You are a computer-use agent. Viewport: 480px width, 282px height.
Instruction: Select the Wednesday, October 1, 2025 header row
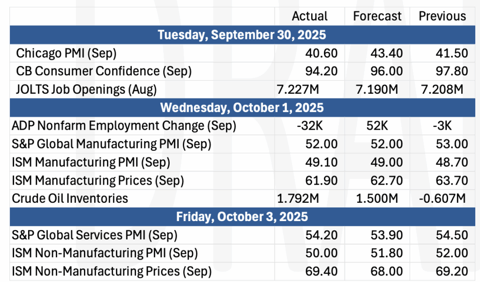241,107
